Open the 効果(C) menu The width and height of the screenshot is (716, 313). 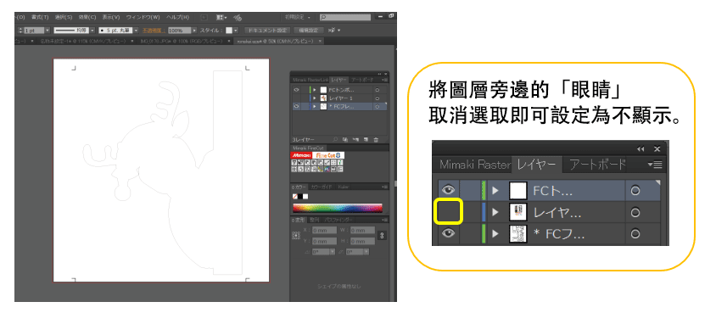[87, 17]
